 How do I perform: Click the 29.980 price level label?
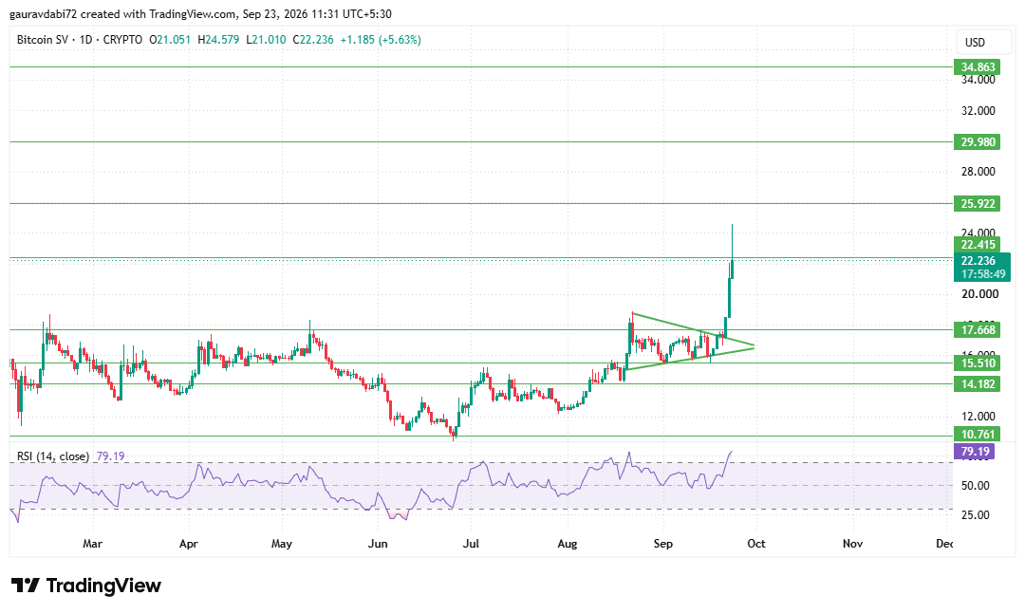[x=978, y=142]
